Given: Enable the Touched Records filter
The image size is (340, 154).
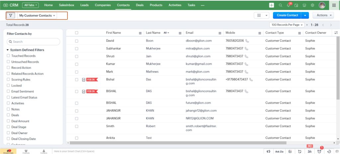Looking at the screenshot, I should pos(8,56).
